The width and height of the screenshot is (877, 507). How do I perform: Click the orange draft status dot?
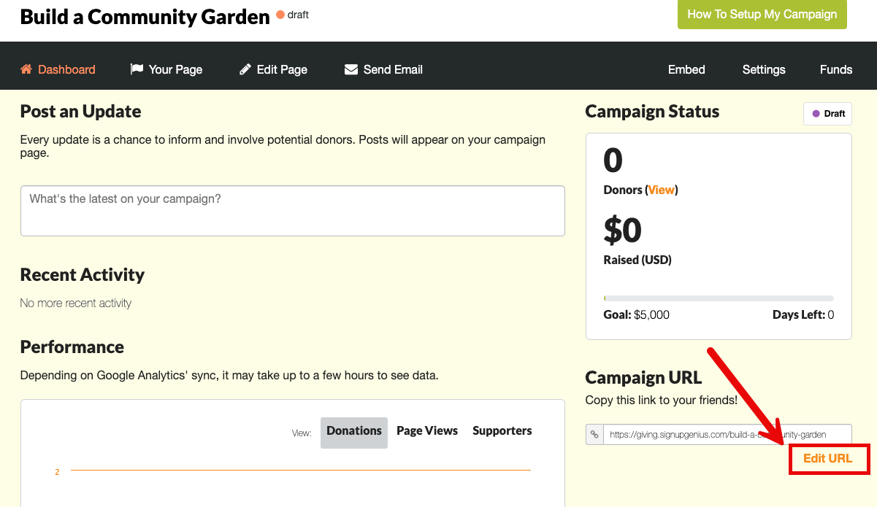[x=280, y=15]
